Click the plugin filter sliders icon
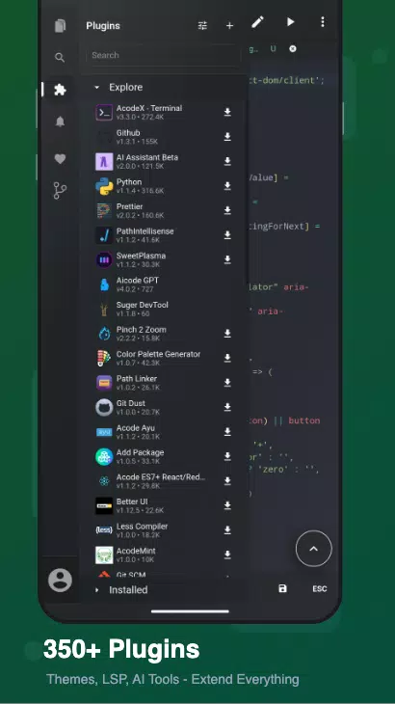The image size is (395, 704). pos(202,26)
